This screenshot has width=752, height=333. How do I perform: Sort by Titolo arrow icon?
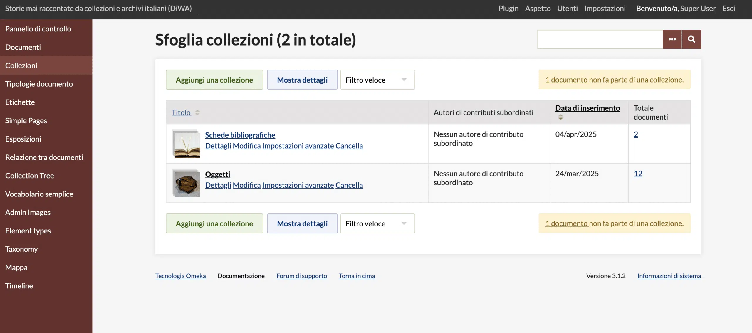[x=197, y=112]
